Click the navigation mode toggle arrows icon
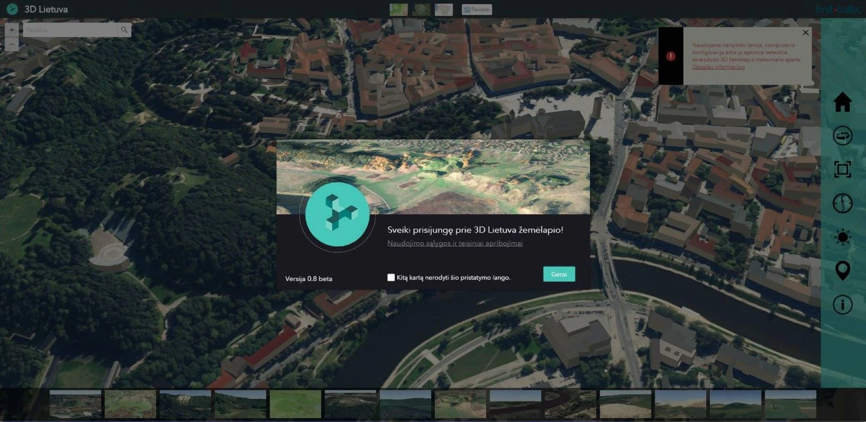Screen dimensions: 866x422 pos(842,136)
